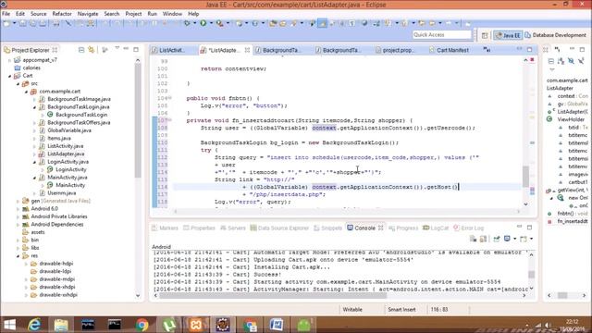
Task: Minimize the Project Explorer panel
Action: click(126, 49)
